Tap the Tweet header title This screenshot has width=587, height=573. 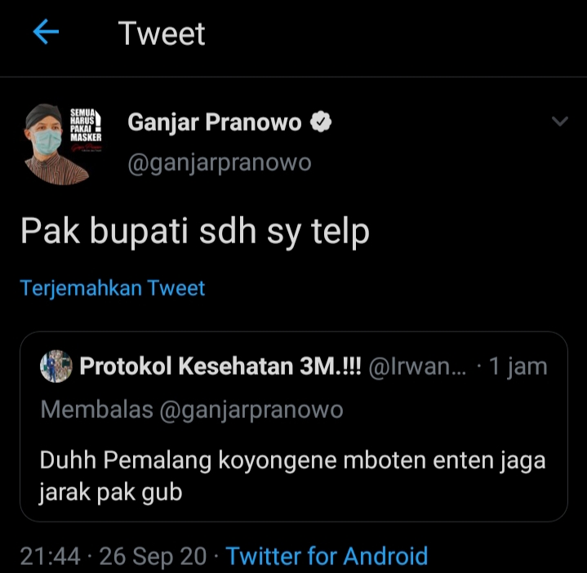pos(162,33)
